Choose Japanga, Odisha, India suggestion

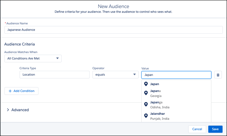point(176,105)
